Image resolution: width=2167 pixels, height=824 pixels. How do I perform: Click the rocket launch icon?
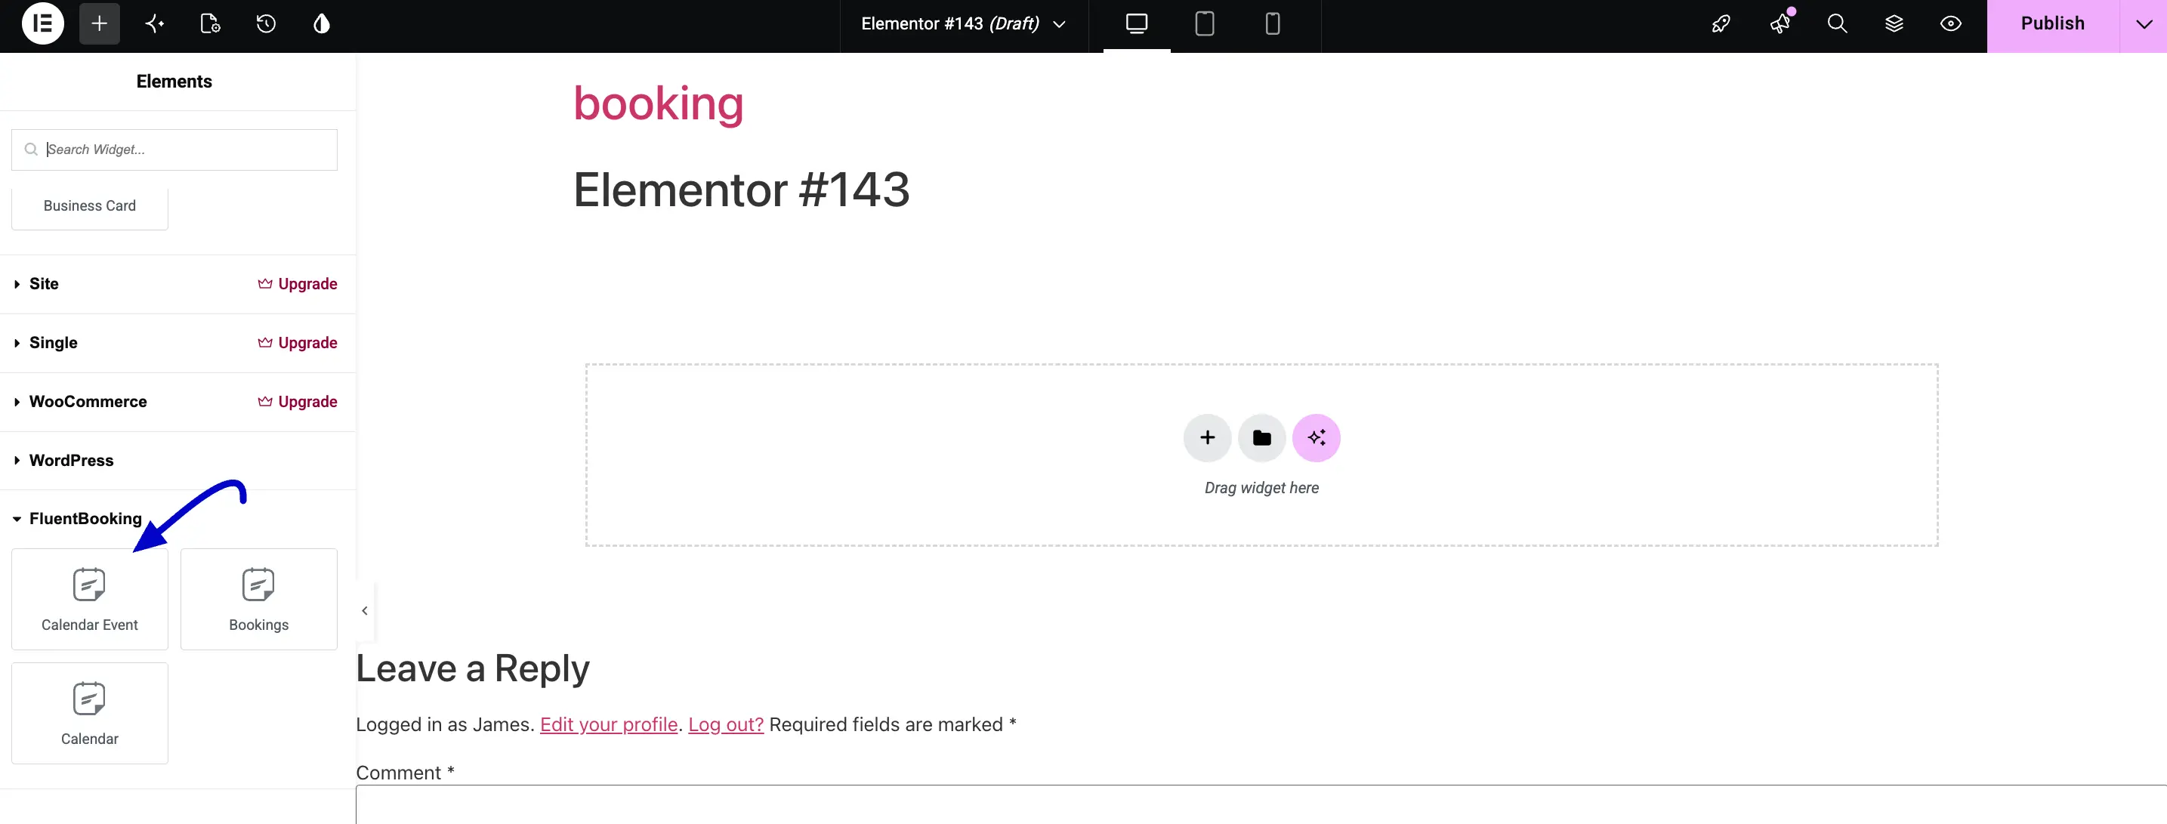tap(1721, 23)
